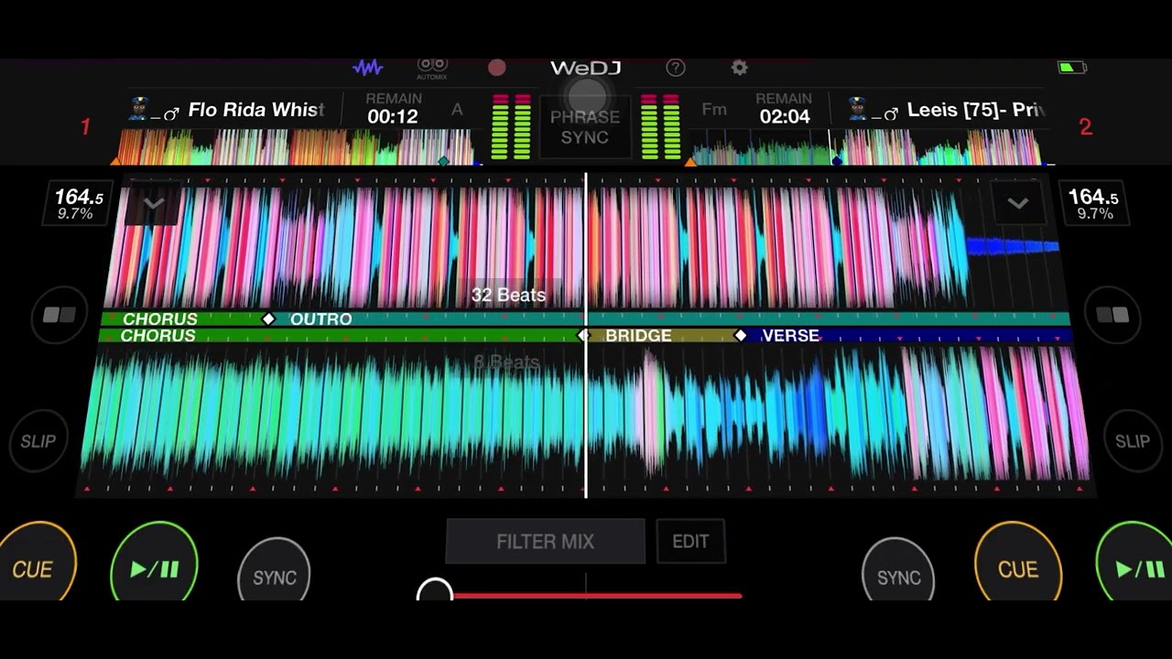Check the battery indicator icon
The image size is (1172, 659).
1071,68
